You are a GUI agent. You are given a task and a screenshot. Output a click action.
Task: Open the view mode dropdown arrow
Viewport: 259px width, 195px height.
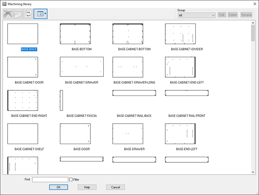(45, 14)
